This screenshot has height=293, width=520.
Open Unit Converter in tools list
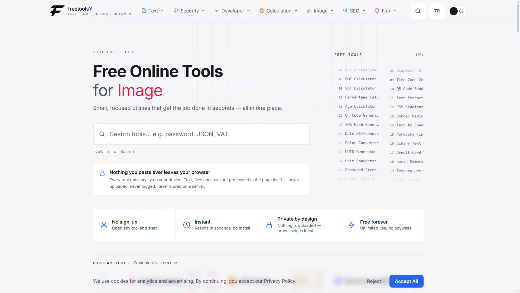tap(360, 161)
